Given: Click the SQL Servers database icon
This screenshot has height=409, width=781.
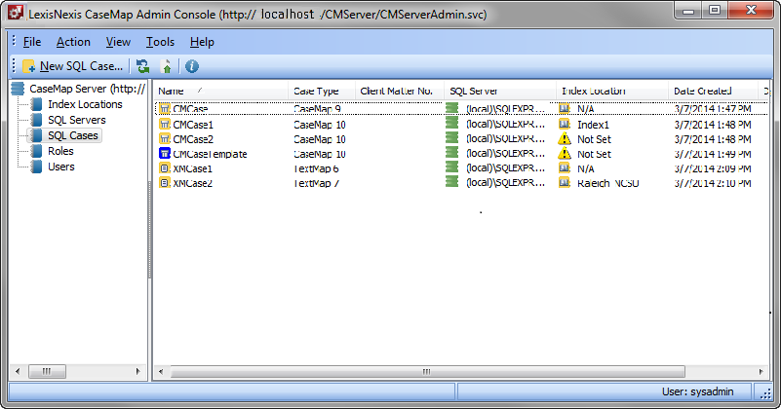Looking at the screenshot, I should coord(36,120).
